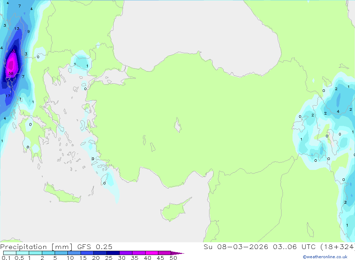Click the "(18+324)" forecast hour label
This screenshot has width=355, height=260.
pyautogui.click(x=338, y=247)
